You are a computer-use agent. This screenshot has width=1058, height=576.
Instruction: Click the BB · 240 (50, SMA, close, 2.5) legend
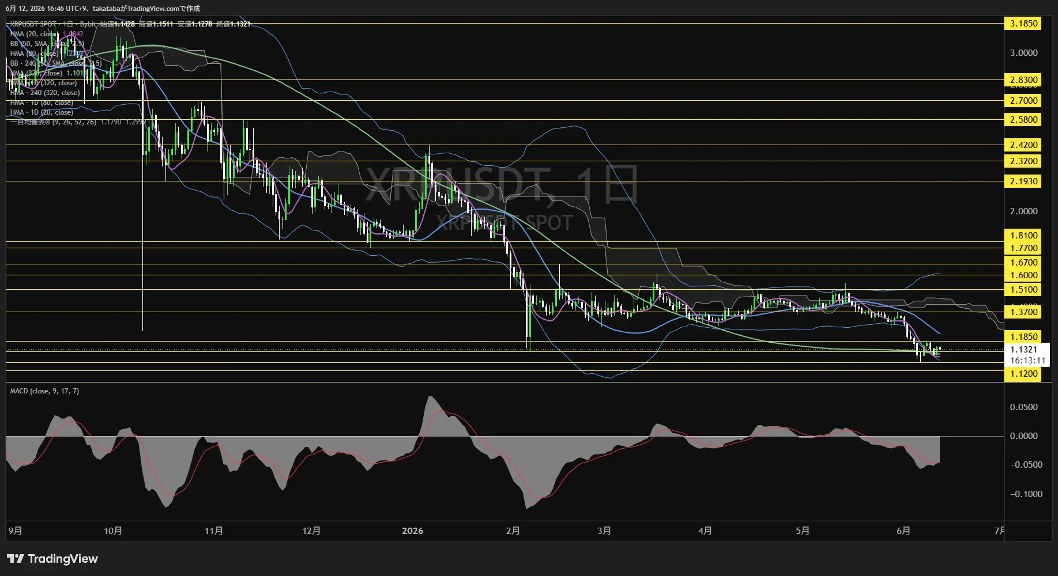click(x=55, y=63)
